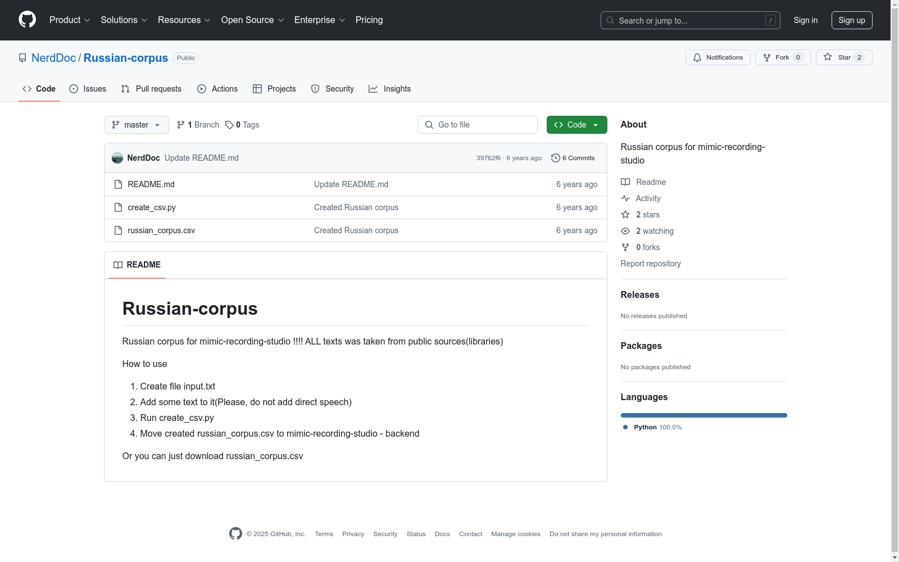Open the Russian-corpus repository link

tap(126, 58)
